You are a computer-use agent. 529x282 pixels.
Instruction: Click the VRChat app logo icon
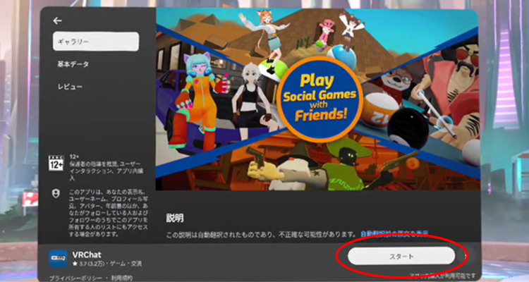pyautogui.click(x=59, y=257)
